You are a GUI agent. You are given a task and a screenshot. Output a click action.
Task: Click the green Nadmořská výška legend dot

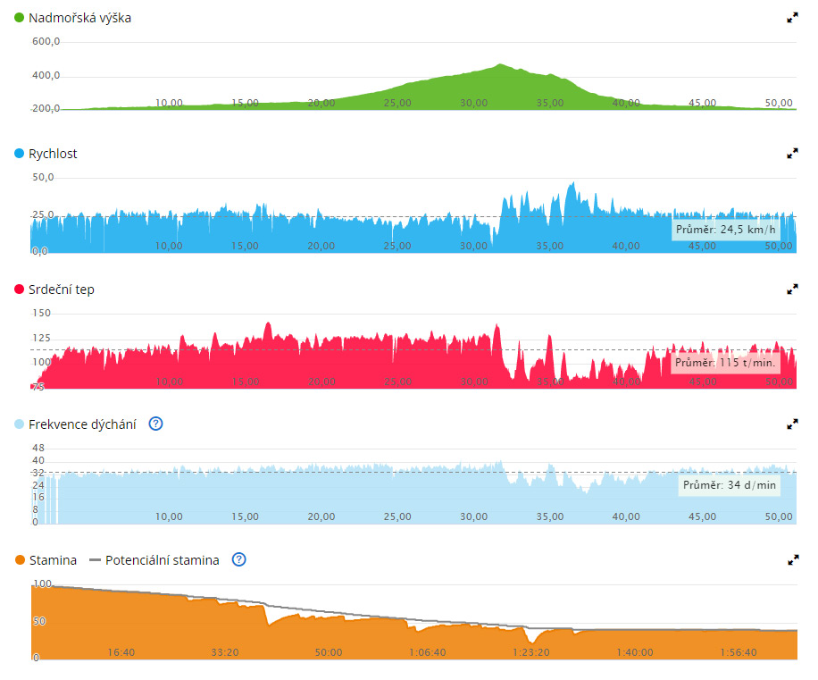click(20, 18)
